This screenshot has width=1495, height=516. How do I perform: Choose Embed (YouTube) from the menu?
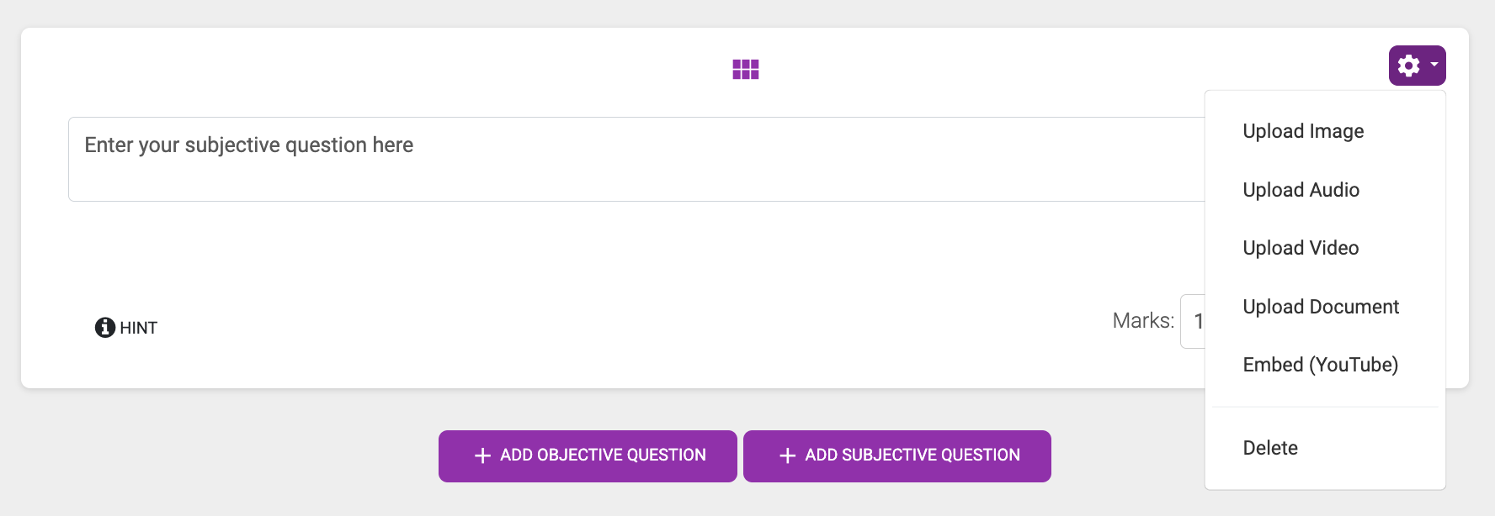point(1320,365)
